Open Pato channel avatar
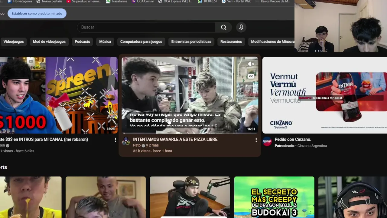This screenshot has height=218, width=387. click(126, 141)
